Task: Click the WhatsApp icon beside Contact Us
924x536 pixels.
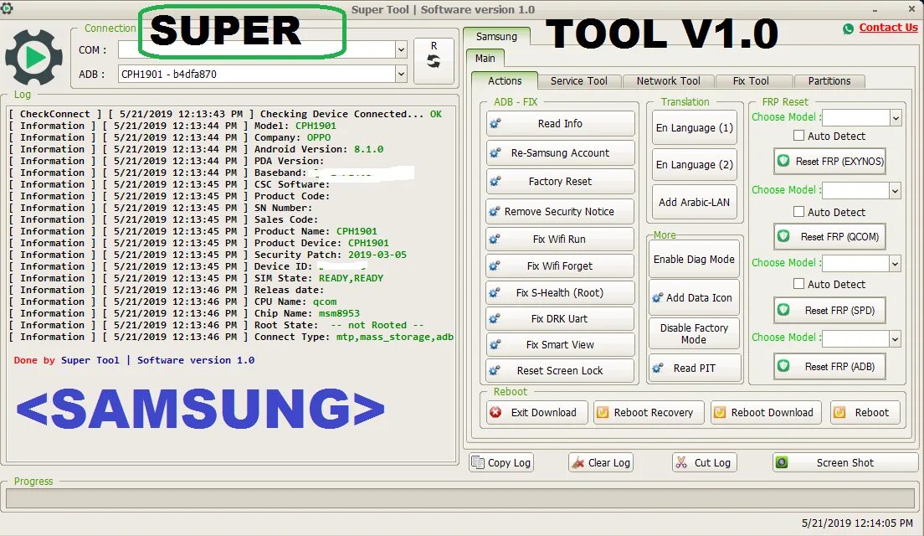Action: coord(848,28)
